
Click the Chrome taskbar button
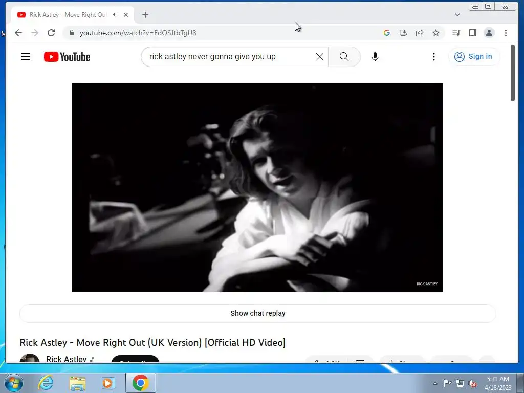coord(141,383)
